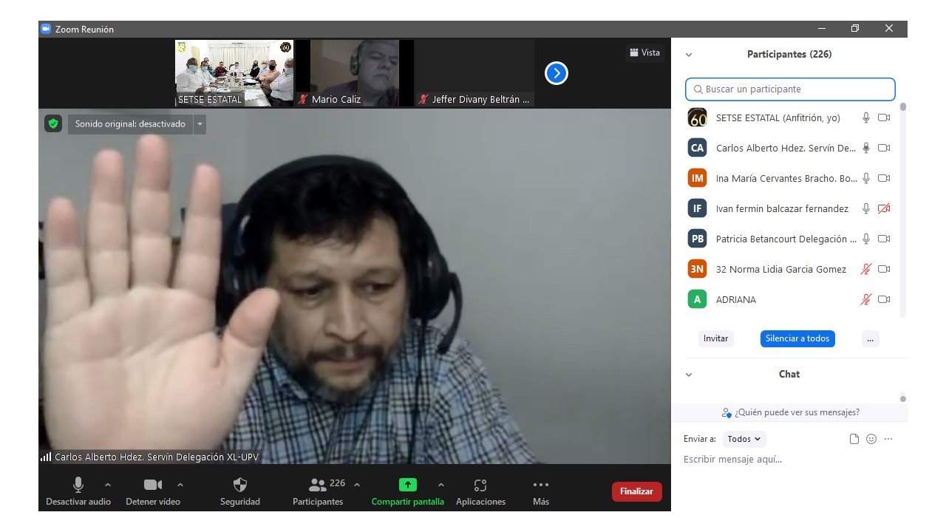Open share options caret beside Compartir pantalla

point(441,485)
